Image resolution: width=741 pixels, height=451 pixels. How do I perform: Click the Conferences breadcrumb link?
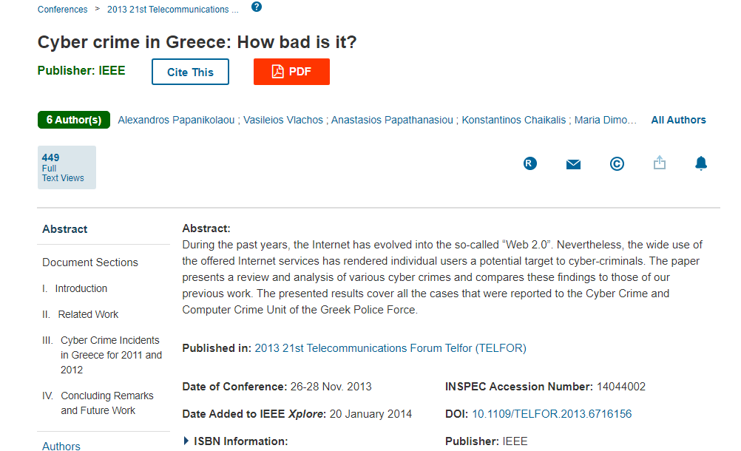tap(62, 10)
